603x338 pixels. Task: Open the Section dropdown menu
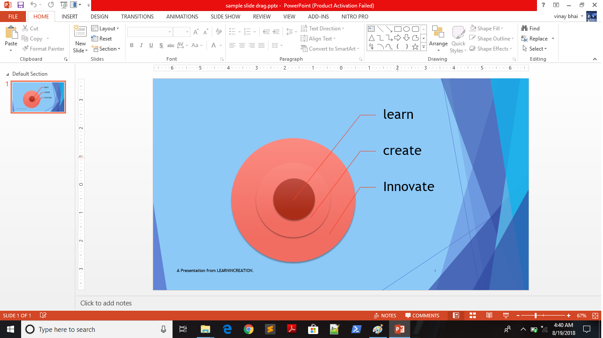[106, 49]
